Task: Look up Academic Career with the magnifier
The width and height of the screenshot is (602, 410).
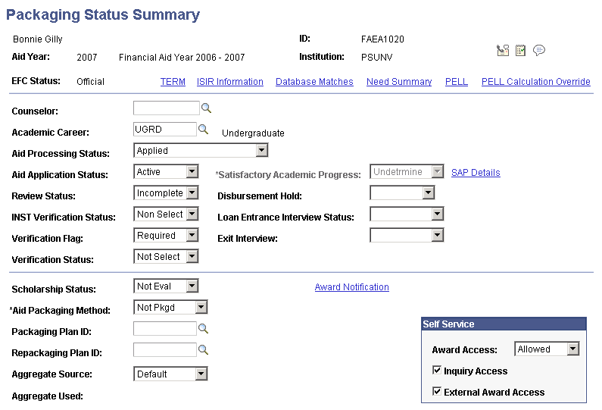Action: pyautogui.click(x=203, y=129)
